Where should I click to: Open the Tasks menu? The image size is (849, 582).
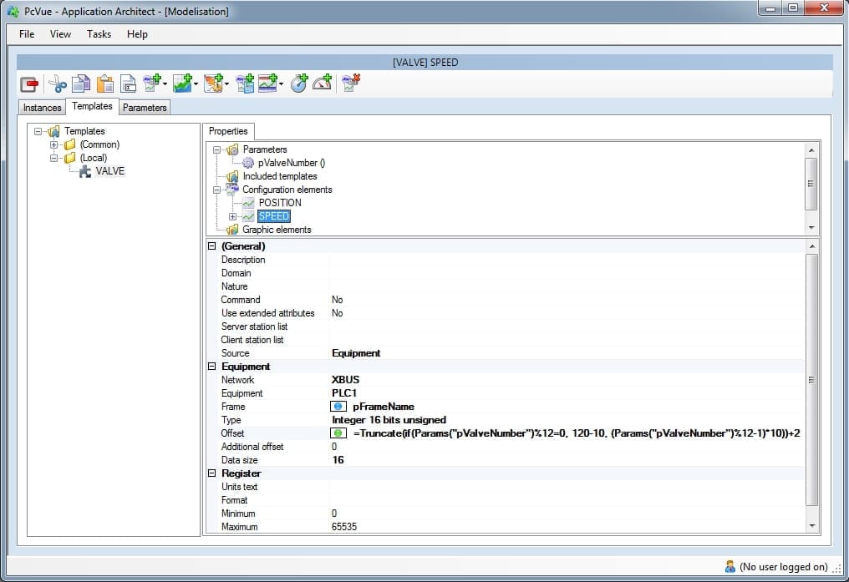tap(99, 34)
